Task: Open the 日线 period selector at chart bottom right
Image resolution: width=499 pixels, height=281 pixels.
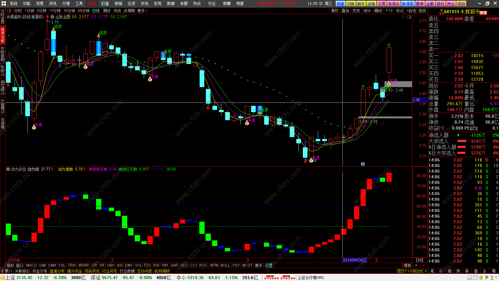Action: pyautogui.click(x=420, y=260)
